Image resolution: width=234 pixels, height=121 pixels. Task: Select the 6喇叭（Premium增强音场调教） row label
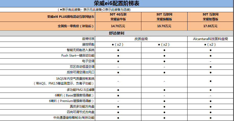click(x=47, y=101)
